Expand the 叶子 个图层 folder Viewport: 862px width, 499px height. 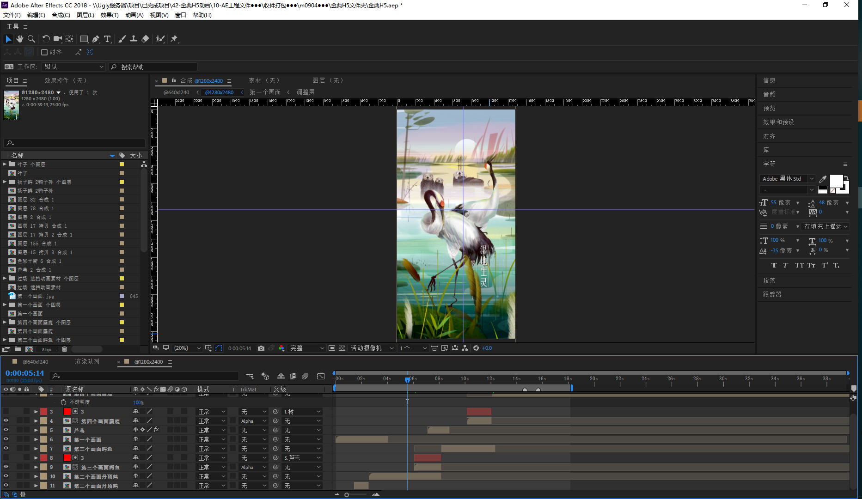[x=5, y=164]
